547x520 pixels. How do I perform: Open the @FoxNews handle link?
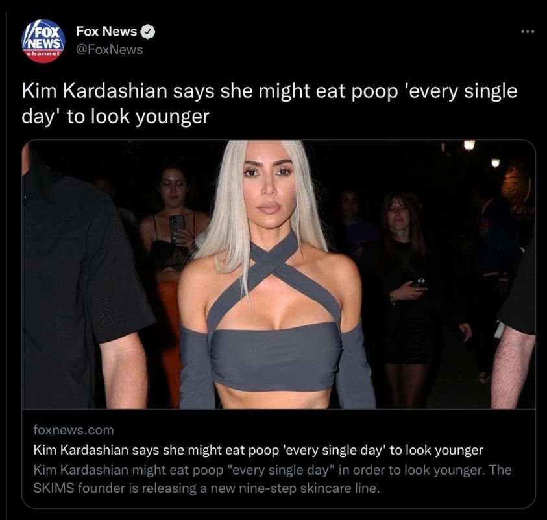pyautogui.click(x=110, y=49)
